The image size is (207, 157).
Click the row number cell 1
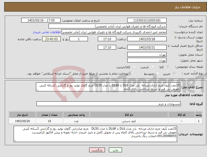click(199, 121)
